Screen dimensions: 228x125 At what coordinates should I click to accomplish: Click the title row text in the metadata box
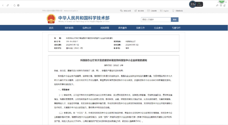click(x=89, y=38)
